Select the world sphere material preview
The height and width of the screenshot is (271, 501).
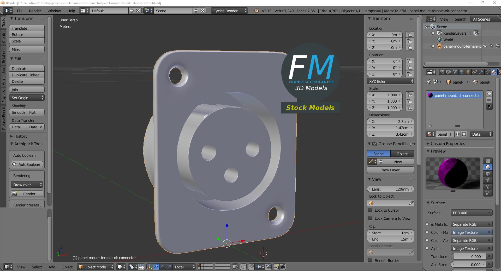click(488, 193)
